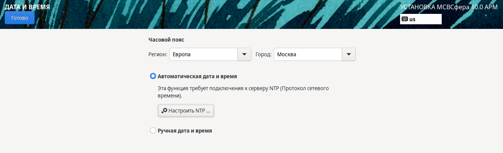The width and height of the screenshot is (503, 153).
Task: Expand the Город dropdown arrow
Action: (348, 54)
